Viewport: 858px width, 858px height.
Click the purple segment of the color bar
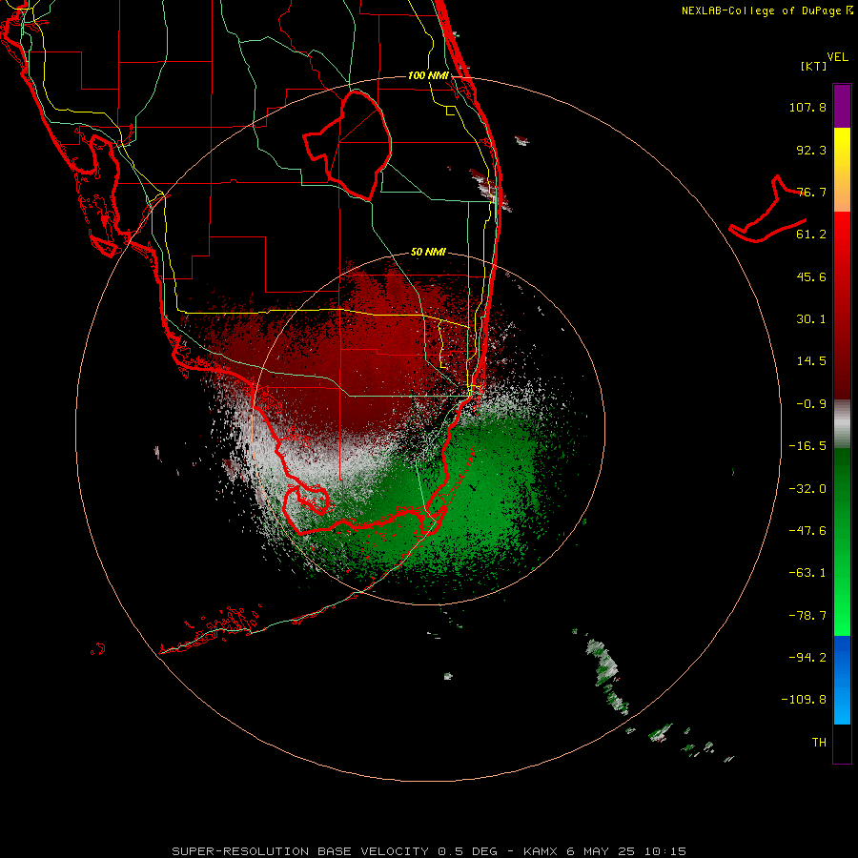842,106
